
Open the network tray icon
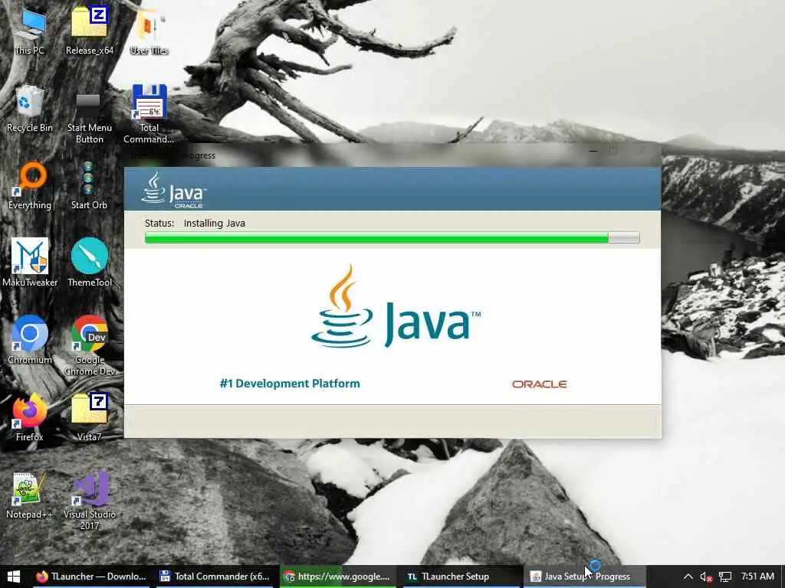(x=725, y=577)
